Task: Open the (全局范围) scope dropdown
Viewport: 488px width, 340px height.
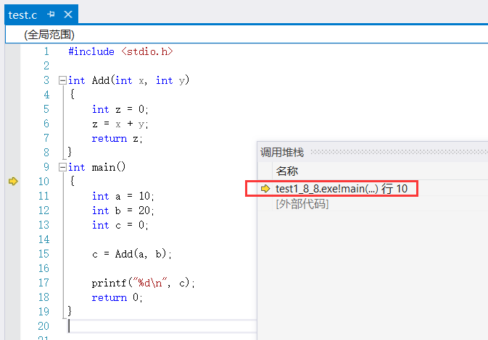Action: (247, 35)
